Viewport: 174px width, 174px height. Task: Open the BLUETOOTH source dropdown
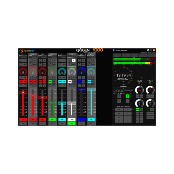[81, 56]
